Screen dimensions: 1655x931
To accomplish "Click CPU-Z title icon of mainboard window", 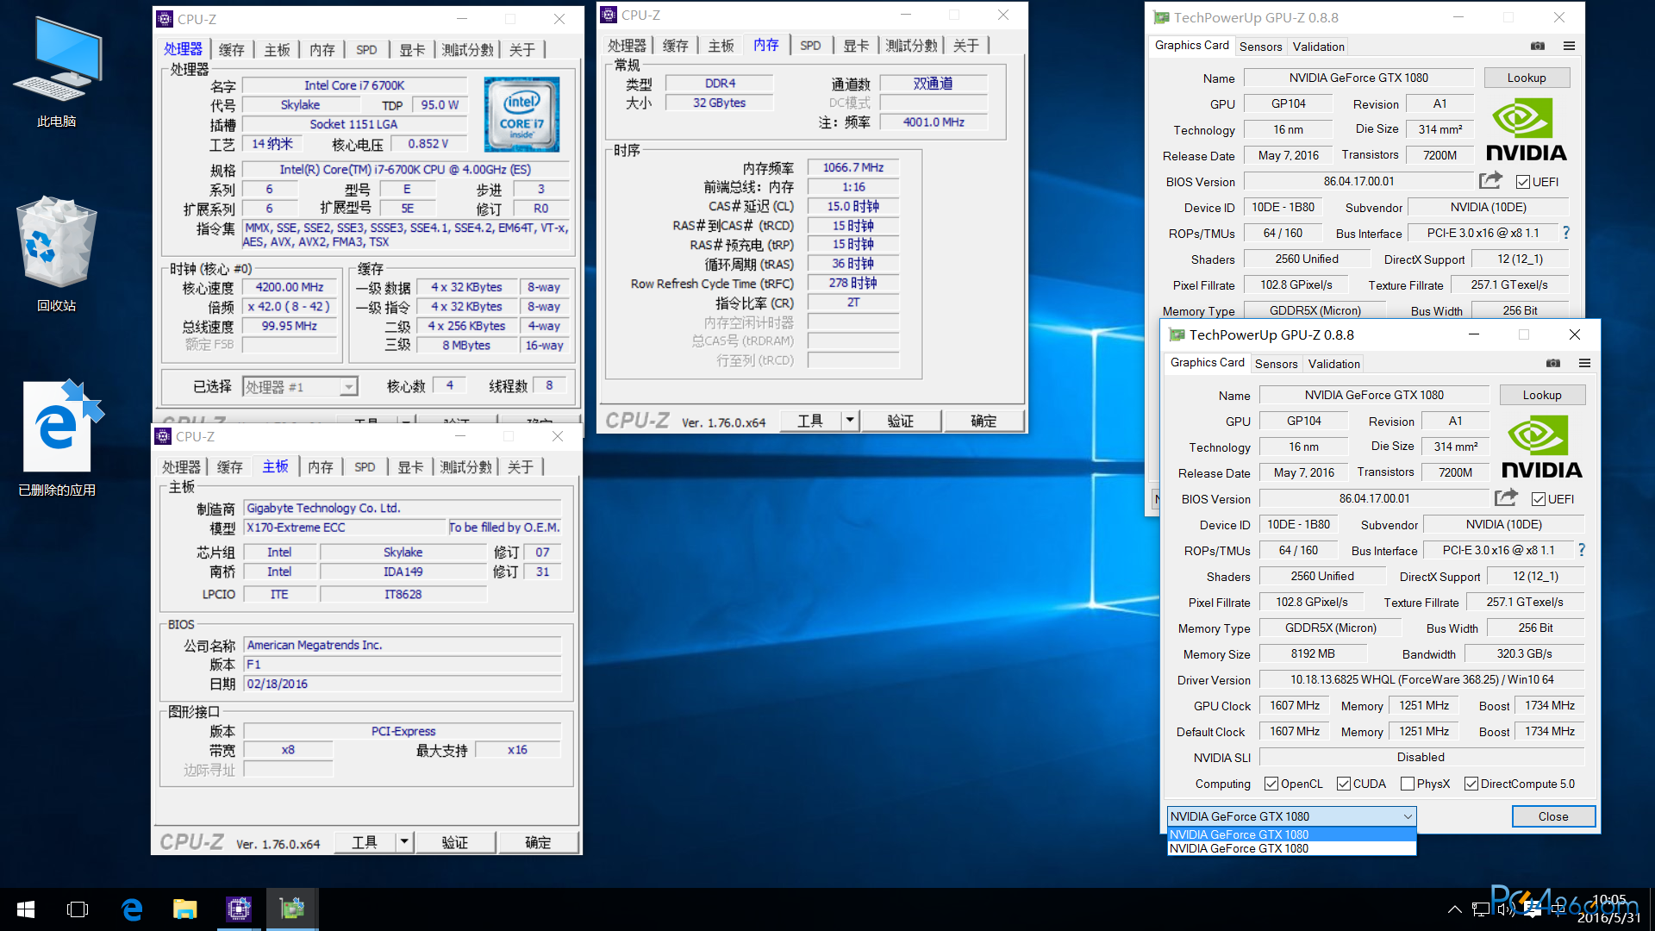I will (x=163, y=436).
